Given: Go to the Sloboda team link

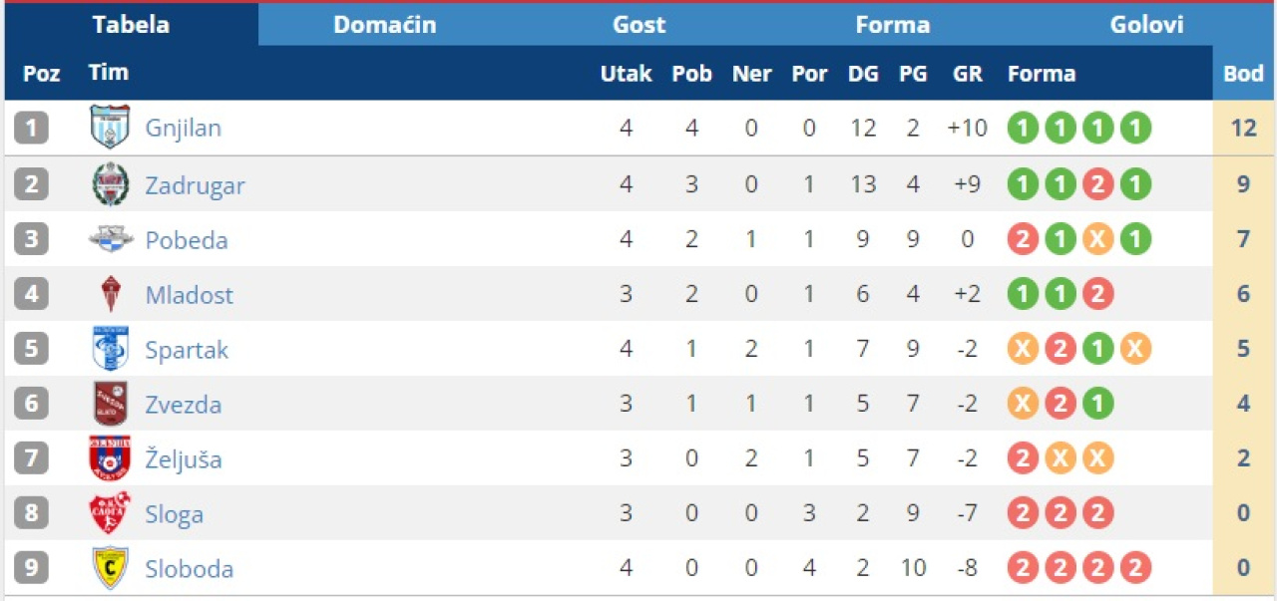Looking at the screenshot, I should tap(189, 569).
